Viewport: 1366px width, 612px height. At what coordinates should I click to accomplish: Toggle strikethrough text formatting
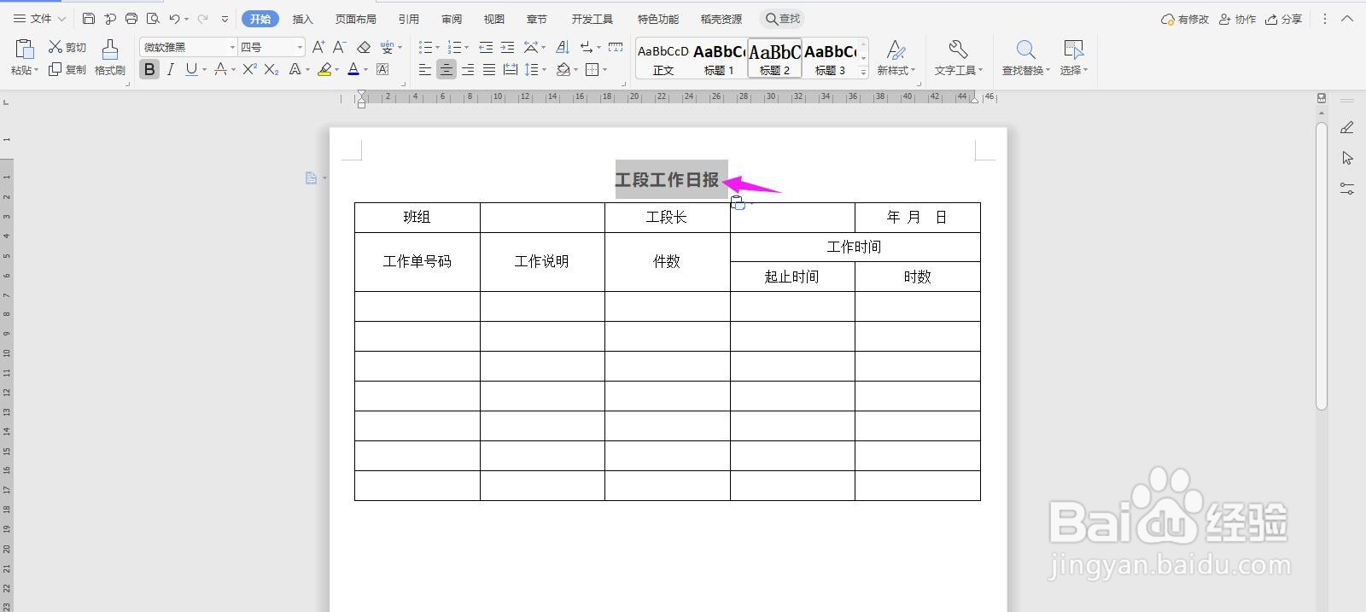point(220,70)
